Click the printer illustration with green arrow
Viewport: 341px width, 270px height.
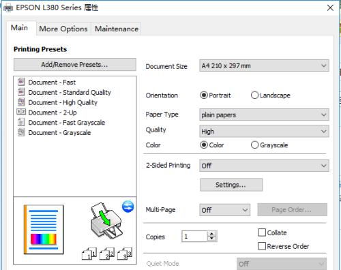(106, 221)
